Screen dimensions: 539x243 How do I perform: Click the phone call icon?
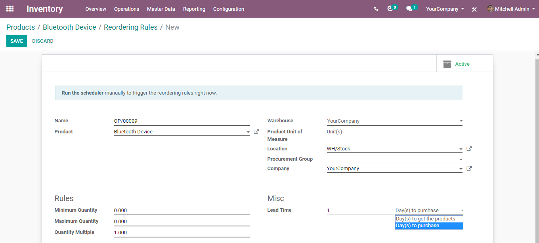point(376,9)
